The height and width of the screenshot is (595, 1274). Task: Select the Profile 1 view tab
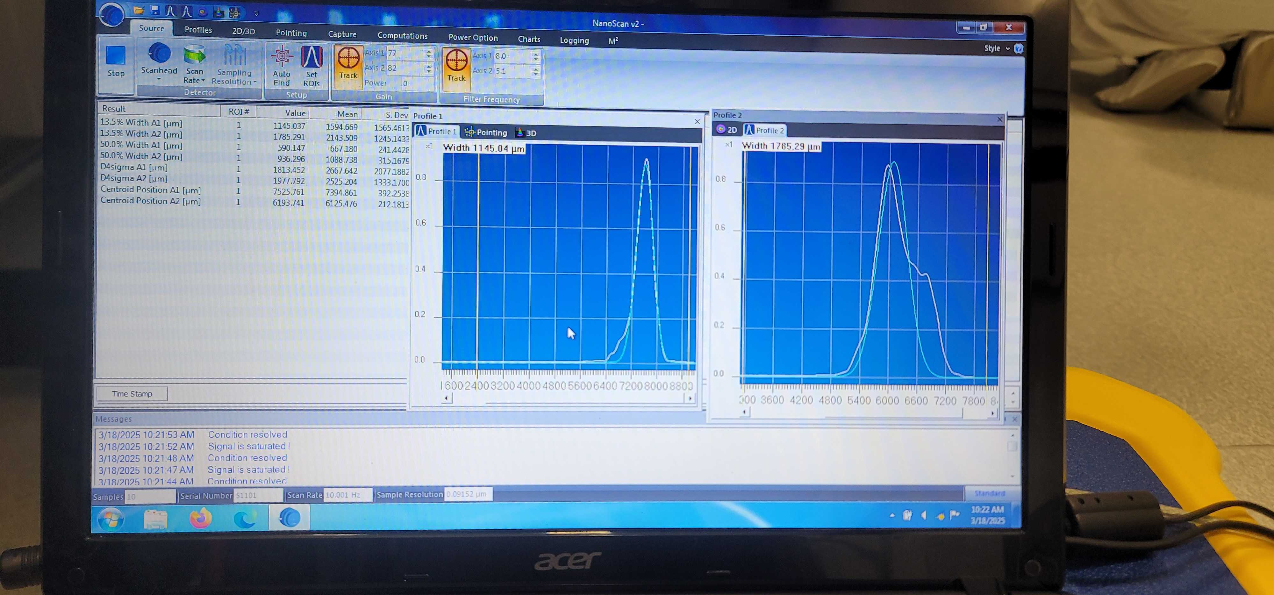(x=436, y=131)
